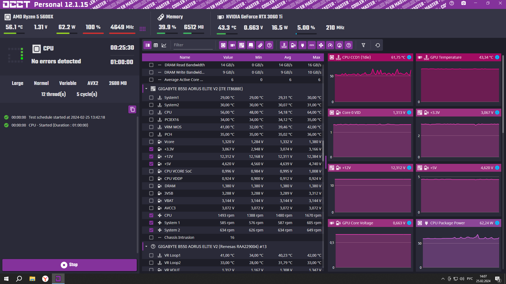
Task: Focus the sensor Filter text field
Action: (193, 45)
